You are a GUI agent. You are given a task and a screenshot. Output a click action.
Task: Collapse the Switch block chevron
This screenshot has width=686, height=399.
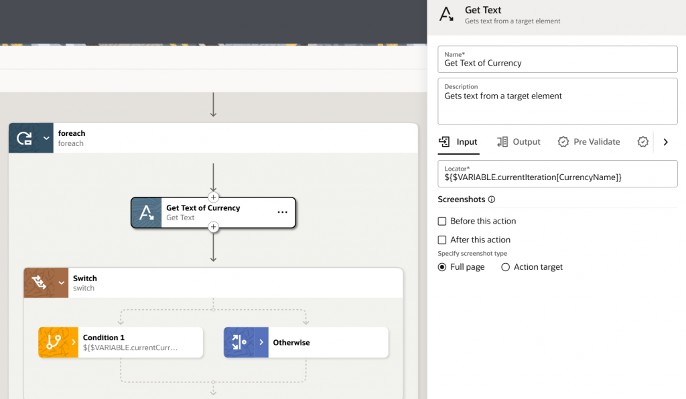(x=62, y=283)
